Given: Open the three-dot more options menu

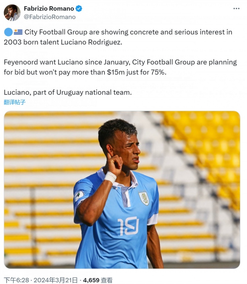Looking at the screenshot, I should 236,9.
